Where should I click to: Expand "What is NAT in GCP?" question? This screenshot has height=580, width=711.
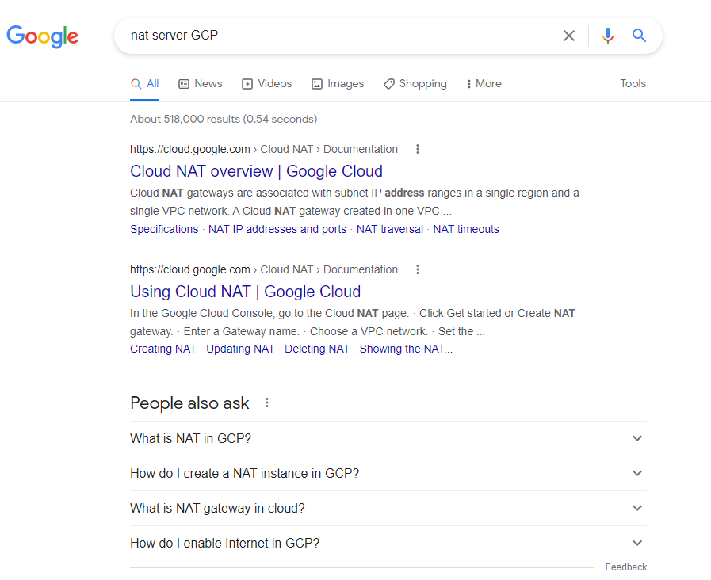pyautogui.click(x=388, y=439)
